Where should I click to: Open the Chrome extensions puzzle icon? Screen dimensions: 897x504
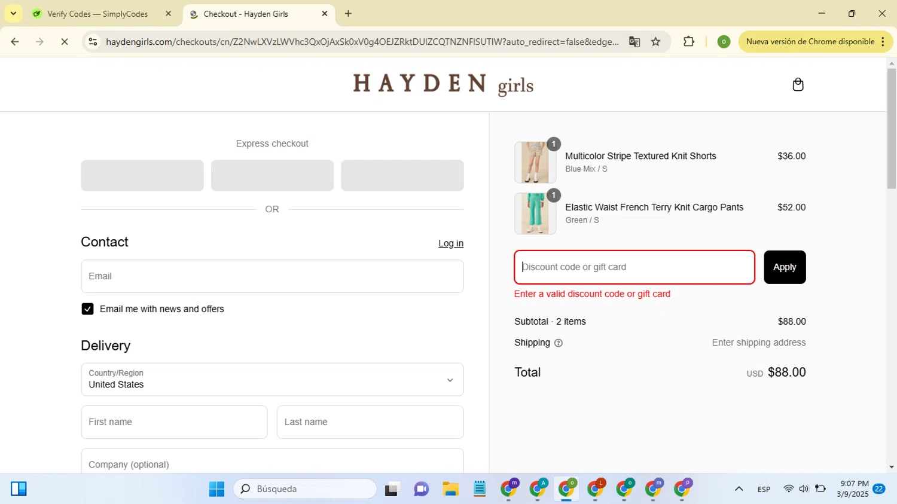(x=689, y=42)
